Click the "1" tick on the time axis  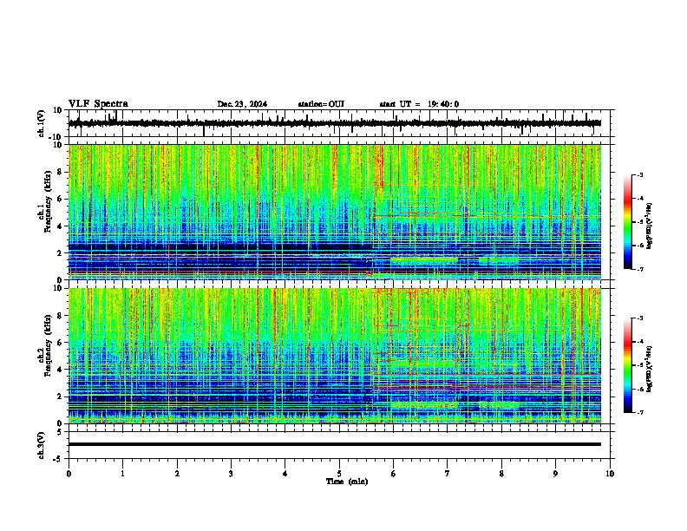coord(122,474)
